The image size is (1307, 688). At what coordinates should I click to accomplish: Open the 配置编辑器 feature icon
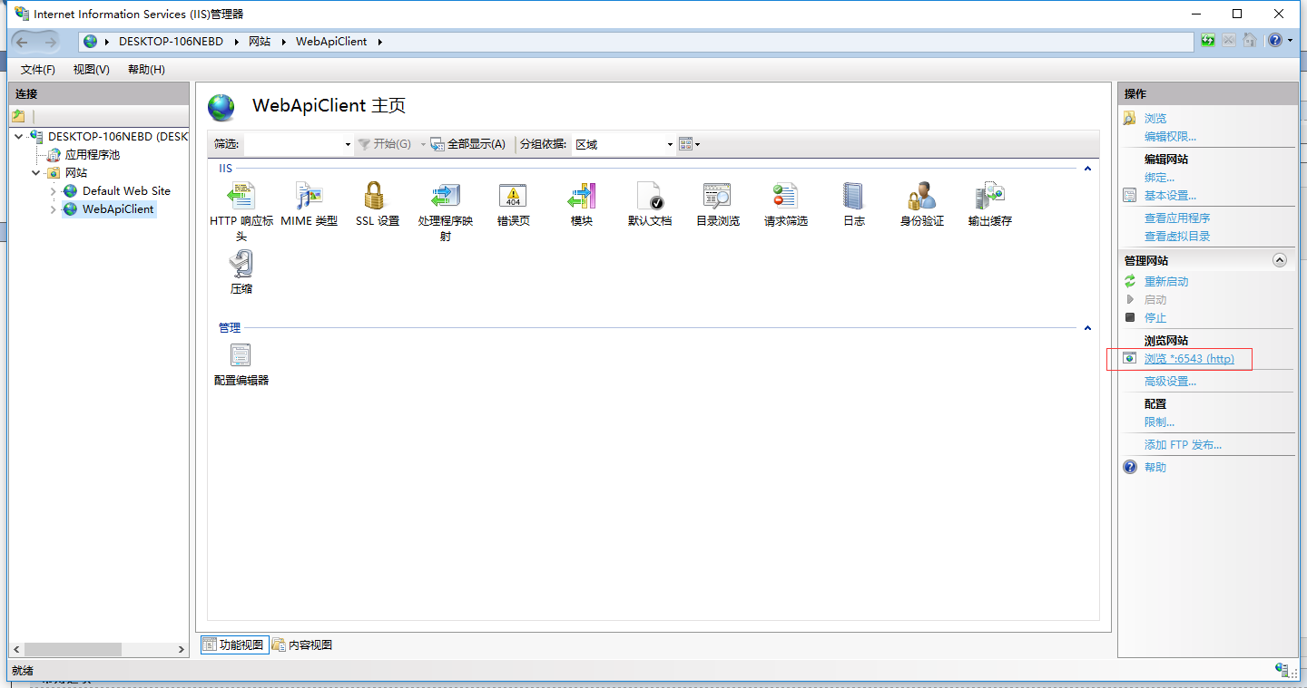coord(241,355)
